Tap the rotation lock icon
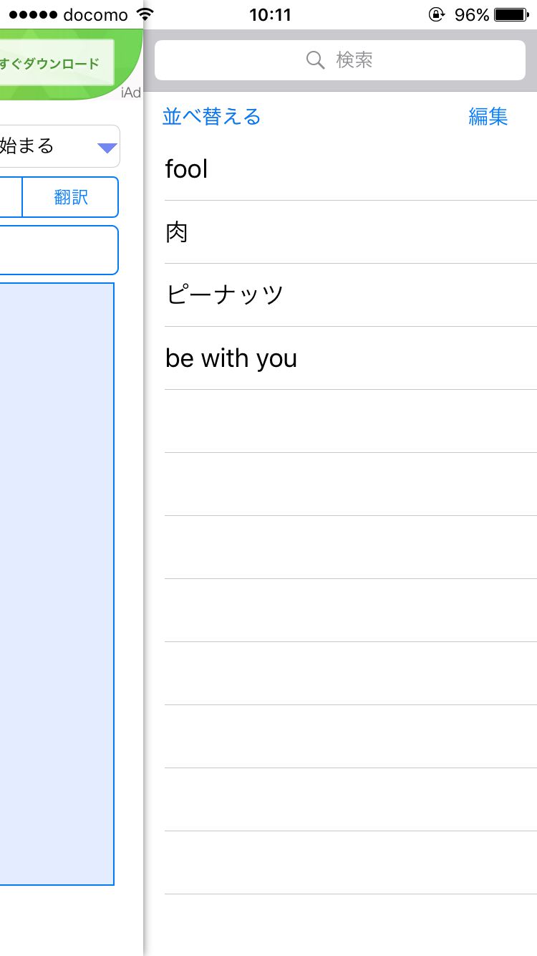Viewport: 537px width, 956px height. [436, 14]
